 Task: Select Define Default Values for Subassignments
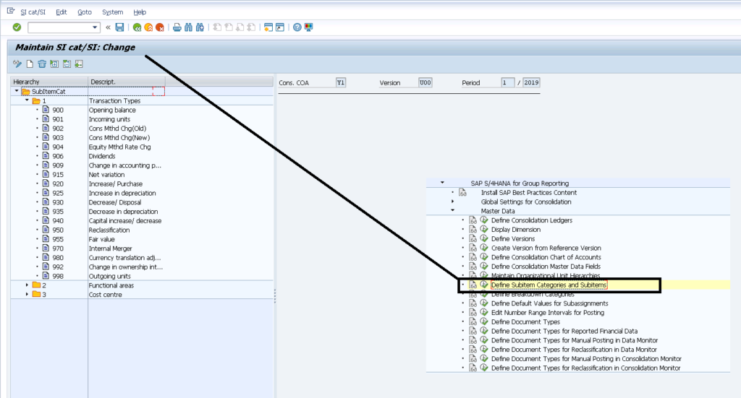550,303
